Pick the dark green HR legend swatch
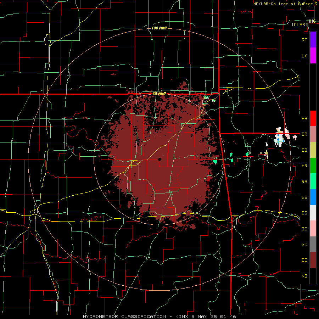Image resolution: width=319 pixels, height=319 pixels. 313,166
